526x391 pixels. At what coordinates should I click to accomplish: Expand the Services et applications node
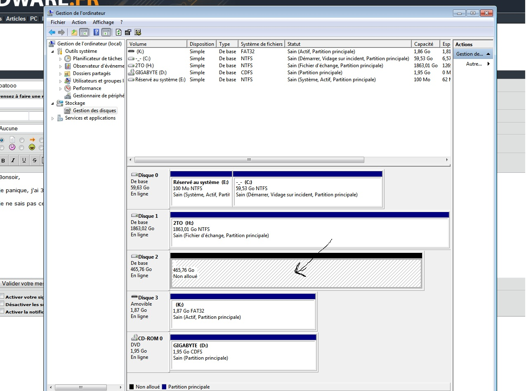click(x=53, y=118)
